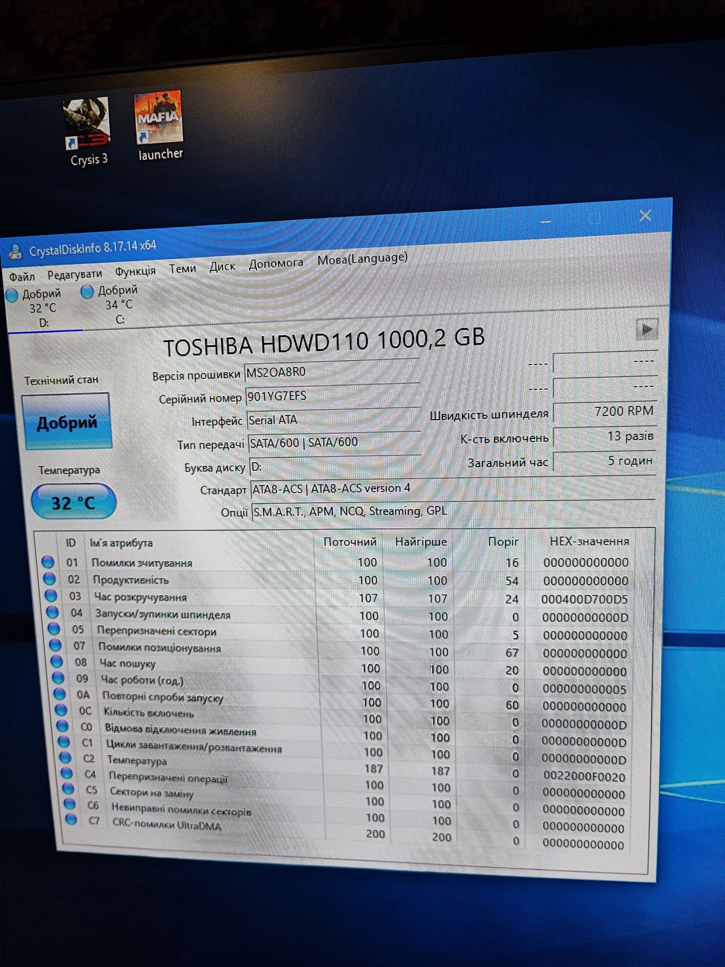Image resolution: width=725 pixels, height=967 pixels.
Task: Open the Mafia launcher desktop shortcut
Action: point(159,125)
